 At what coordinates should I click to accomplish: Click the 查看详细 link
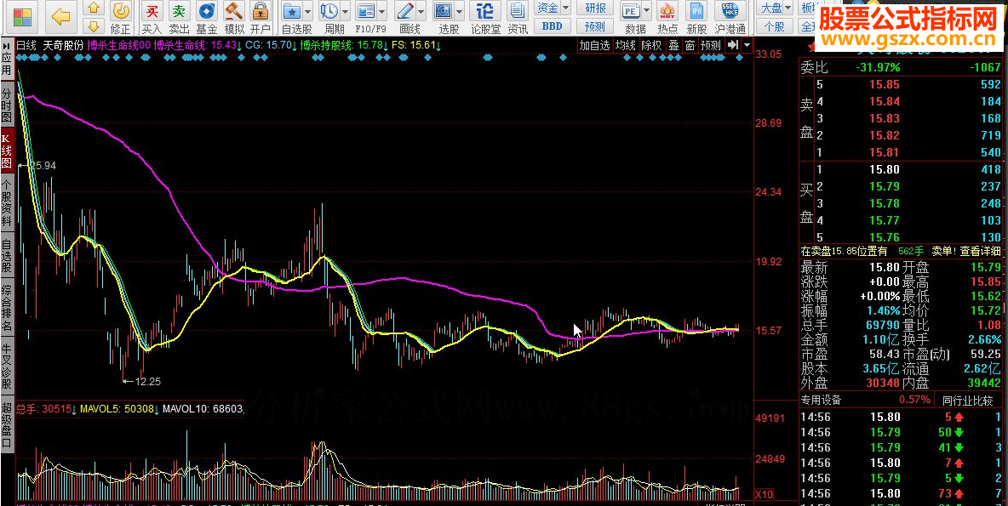(980, 251)
